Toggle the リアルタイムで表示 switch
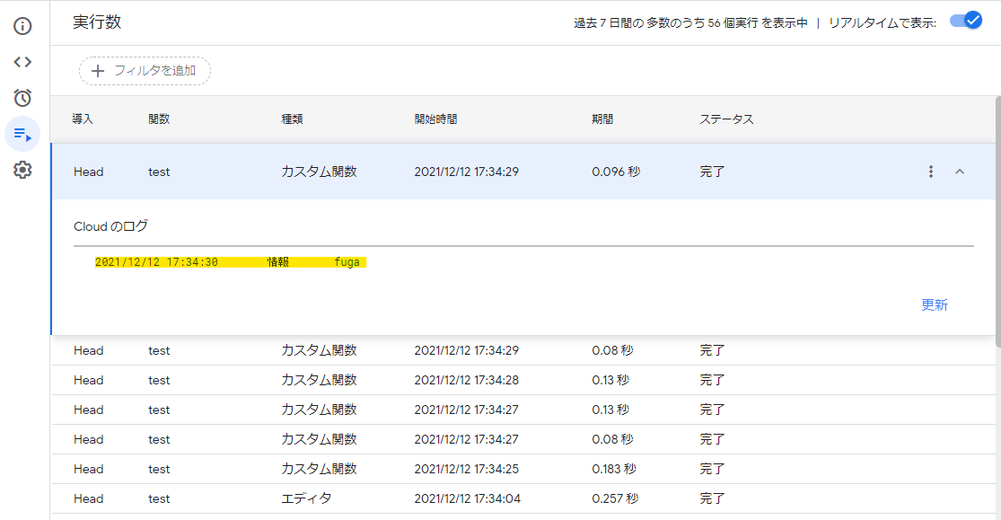The image size is (1001, 520). pos(966,21)
